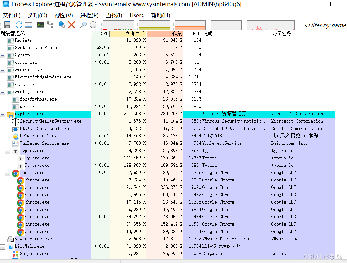Click the dwm.exe process icon
The height and width of the screenshot is (263, 347).
click(x=15, y=107)
